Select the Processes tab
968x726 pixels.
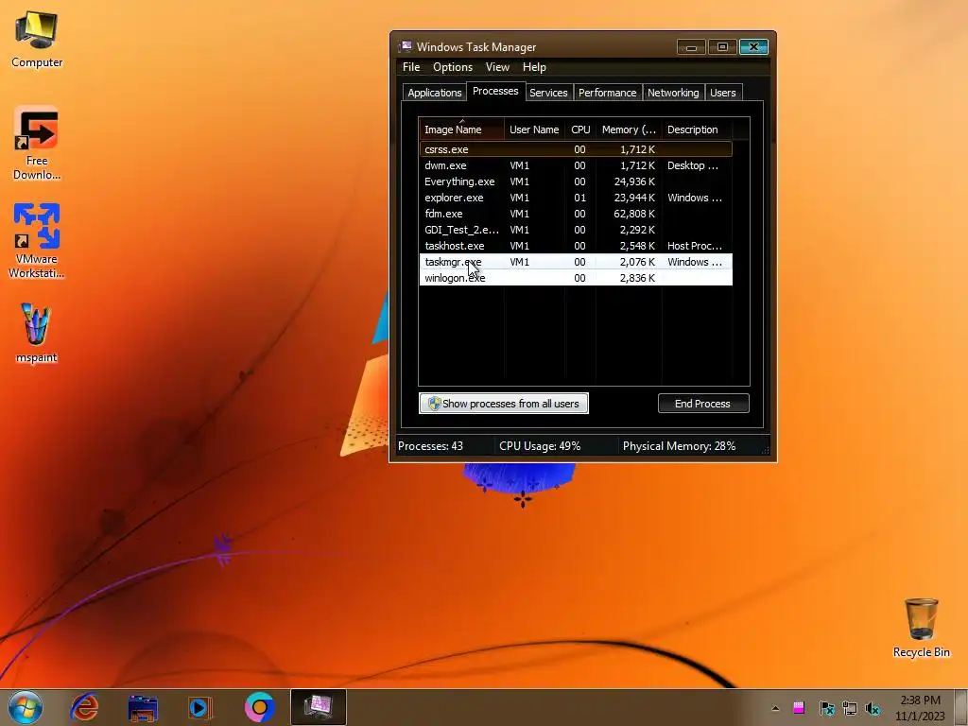(x=495, y=92)
